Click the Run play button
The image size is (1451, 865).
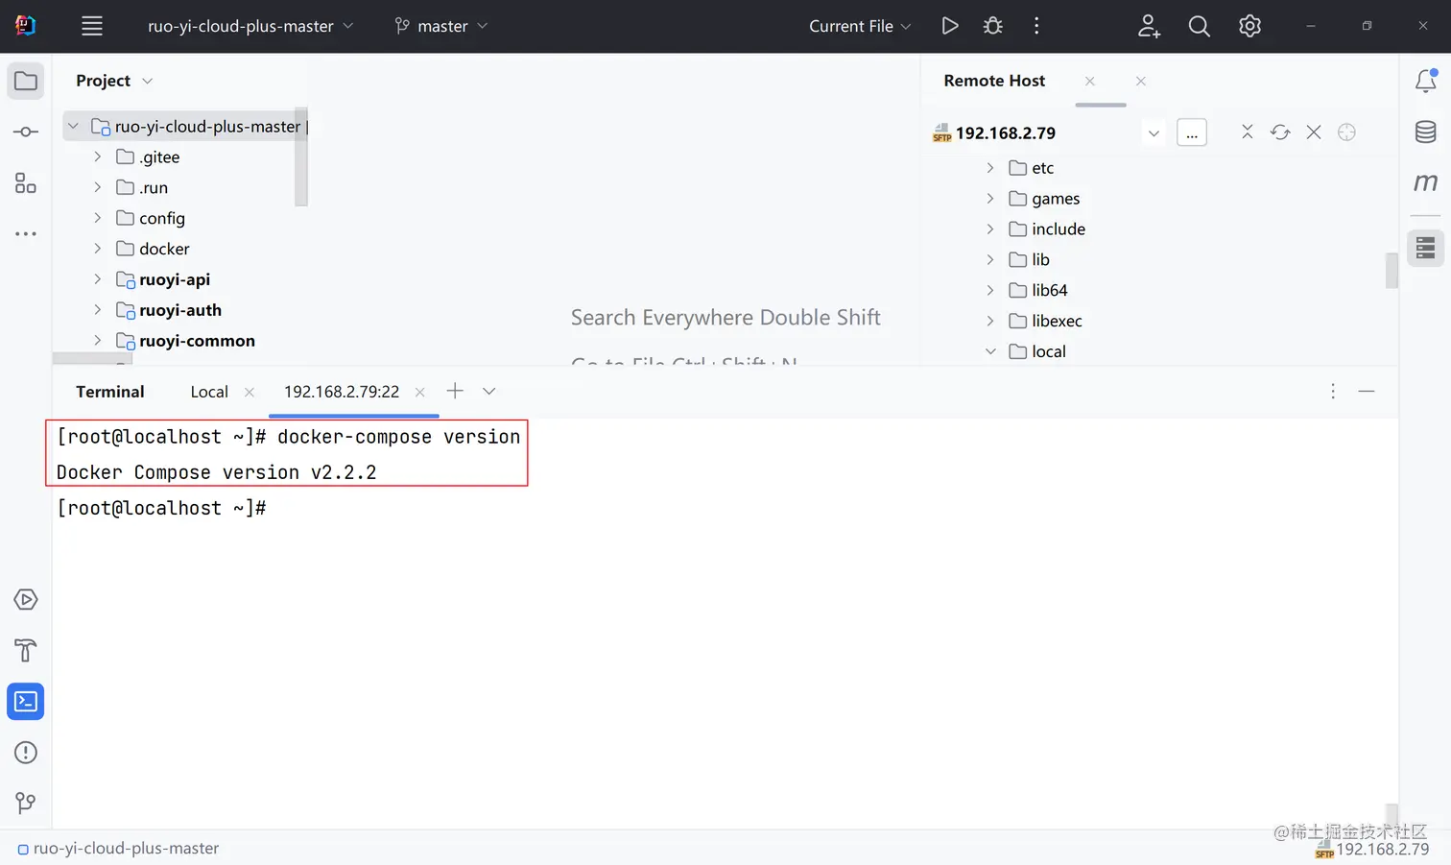(x=950, y=26)
